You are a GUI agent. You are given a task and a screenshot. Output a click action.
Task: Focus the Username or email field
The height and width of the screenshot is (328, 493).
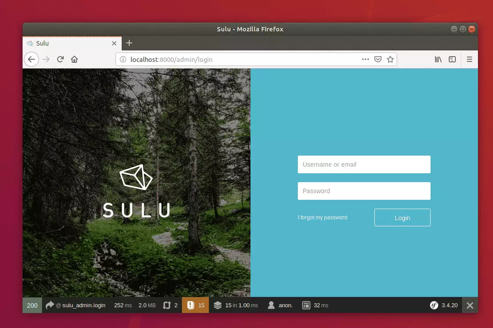[364, 164]
